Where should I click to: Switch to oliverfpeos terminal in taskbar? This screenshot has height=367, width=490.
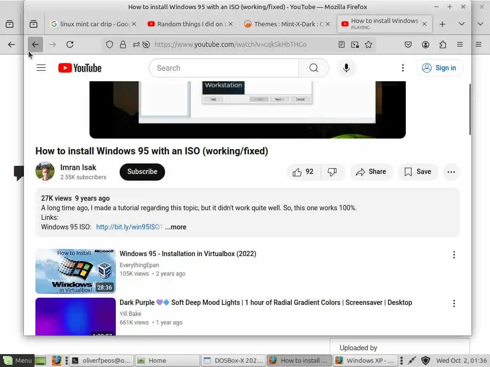pos(101,360)
